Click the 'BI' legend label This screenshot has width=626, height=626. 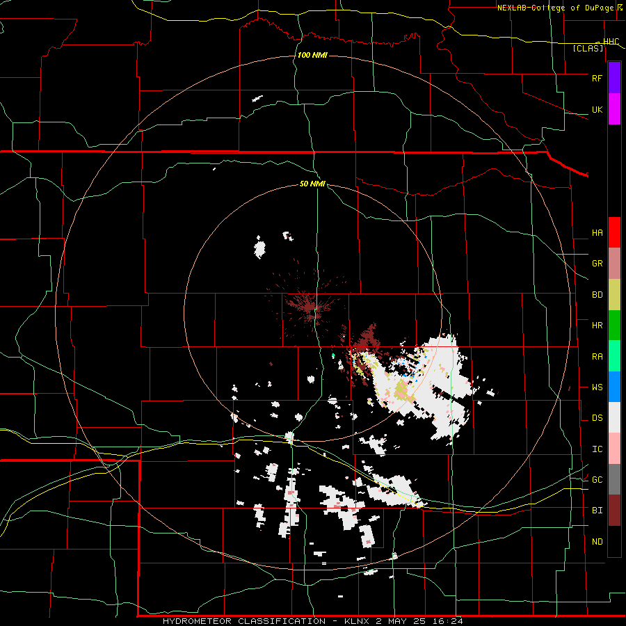(597, 511)
